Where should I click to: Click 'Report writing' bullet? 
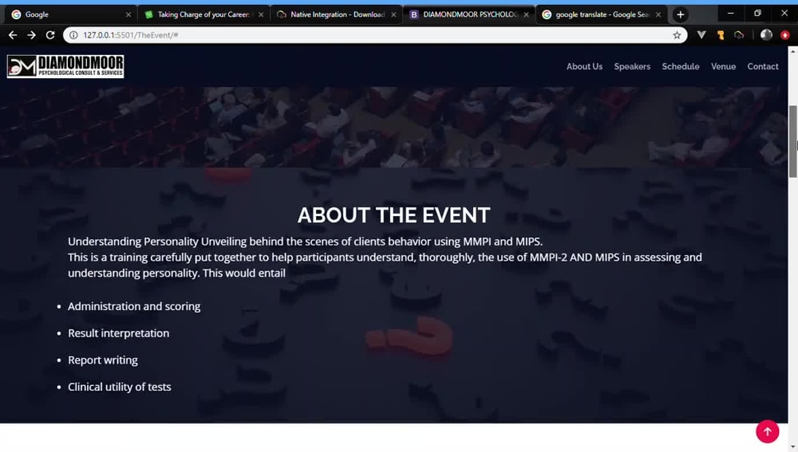click(103, 360)
